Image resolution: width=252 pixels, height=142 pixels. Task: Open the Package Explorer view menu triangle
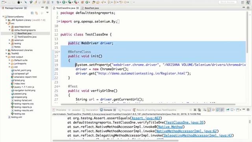(x=47, y=13)
